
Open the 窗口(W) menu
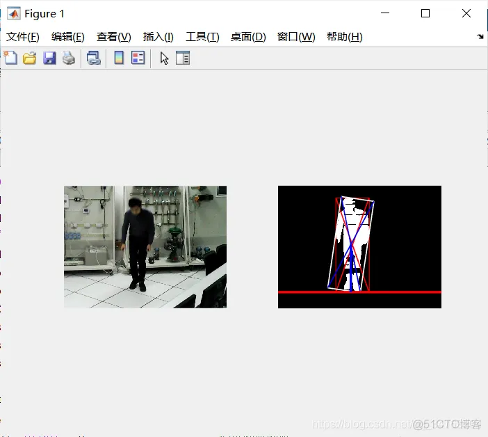point(296,37)
